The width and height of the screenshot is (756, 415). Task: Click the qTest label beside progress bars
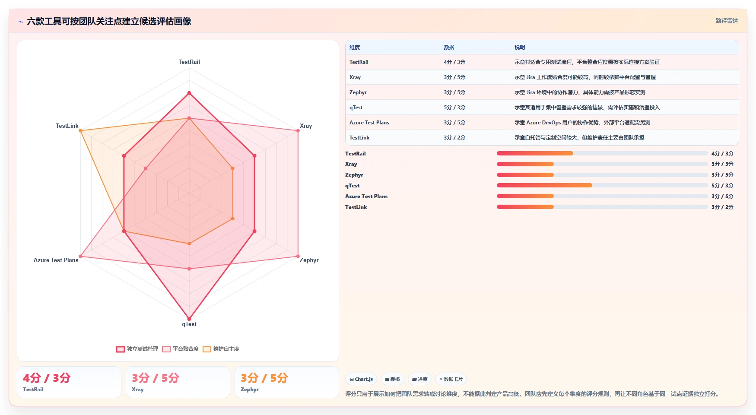(353, 186)
